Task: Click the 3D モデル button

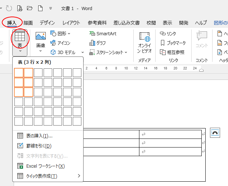Action: click(x=63, y=52)
